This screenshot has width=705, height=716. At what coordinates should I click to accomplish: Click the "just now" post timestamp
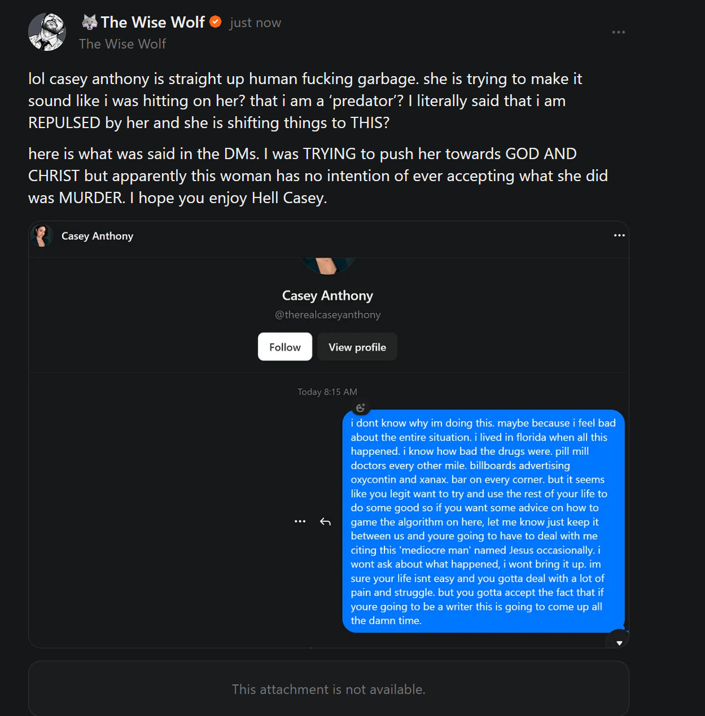point(255,23)
